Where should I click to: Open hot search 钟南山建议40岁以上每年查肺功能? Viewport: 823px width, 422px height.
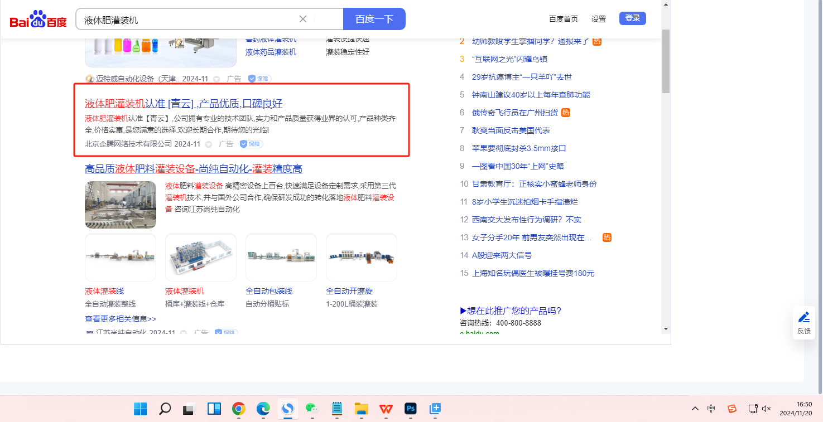pyautogui.click(x=531, y=95)
